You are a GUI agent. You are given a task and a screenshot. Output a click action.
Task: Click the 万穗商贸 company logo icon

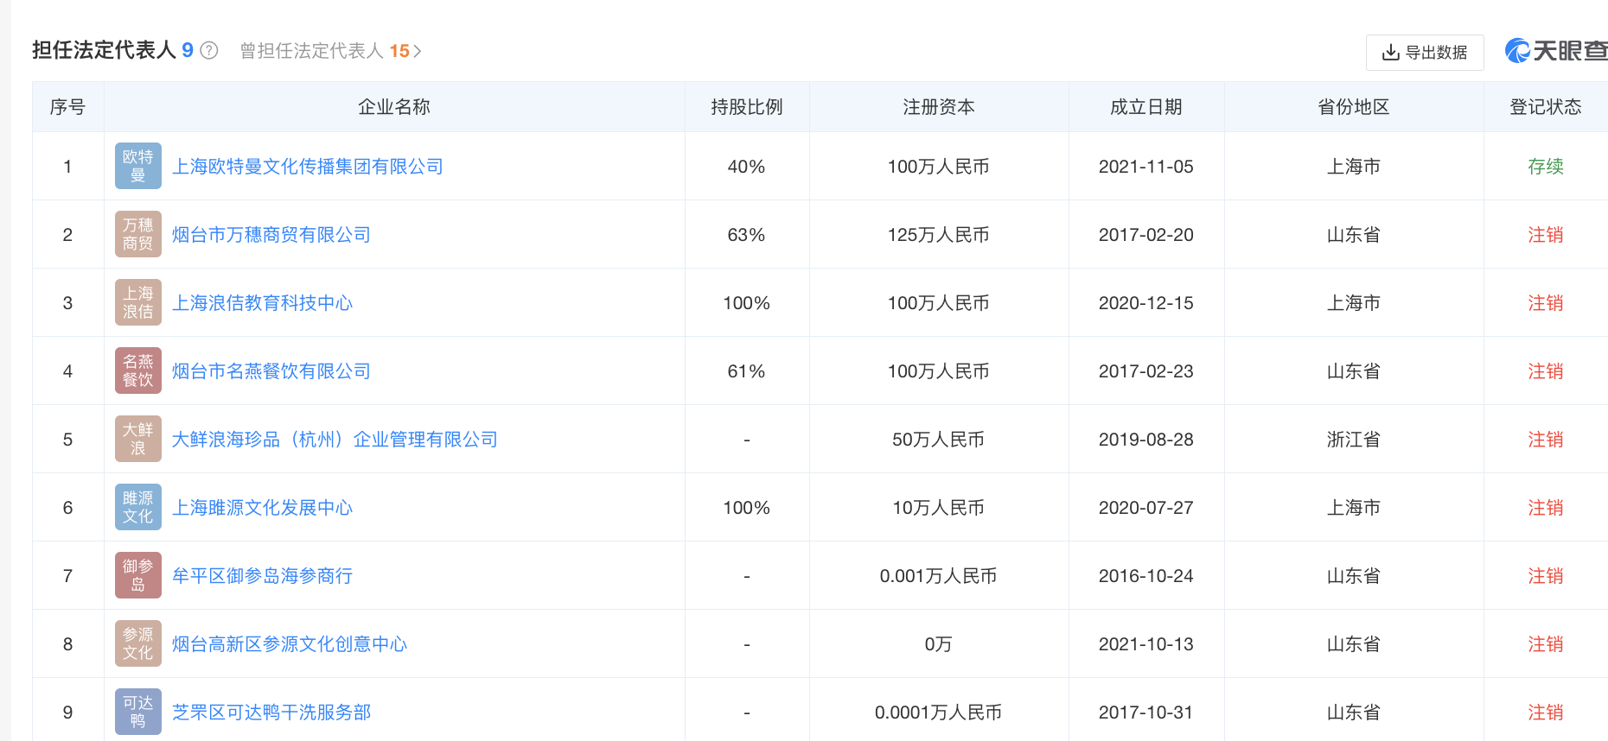pos(137,235)
